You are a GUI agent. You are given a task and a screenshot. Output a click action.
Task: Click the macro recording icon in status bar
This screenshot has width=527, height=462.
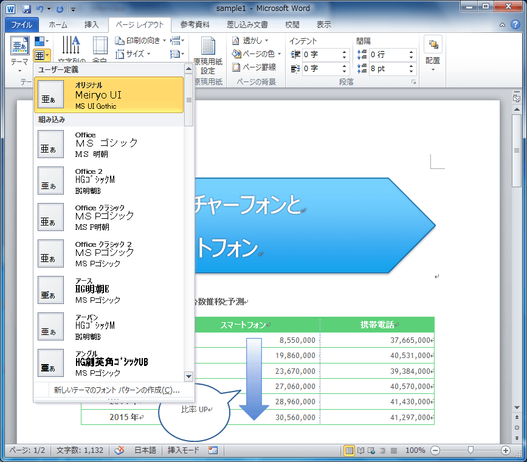(213, 450)
